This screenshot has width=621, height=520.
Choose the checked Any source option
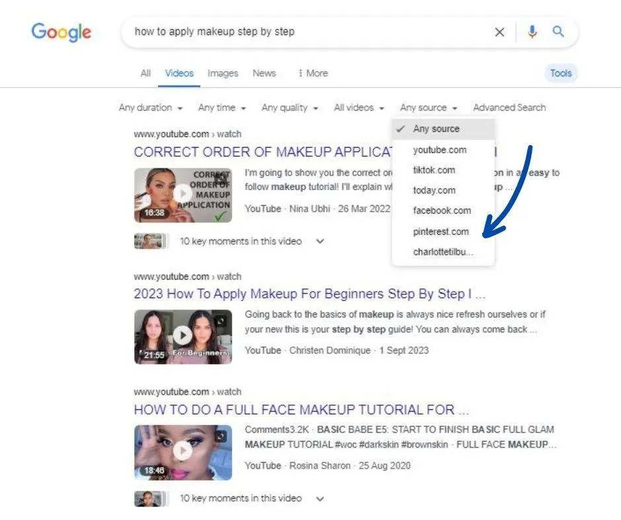[x=443, y=129]
